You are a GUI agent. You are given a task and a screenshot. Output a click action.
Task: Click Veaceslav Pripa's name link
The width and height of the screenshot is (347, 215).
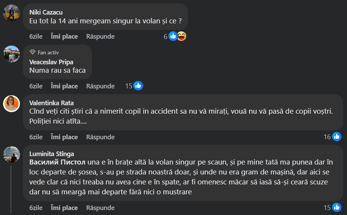pyautogui.click(x=51, y=62)
